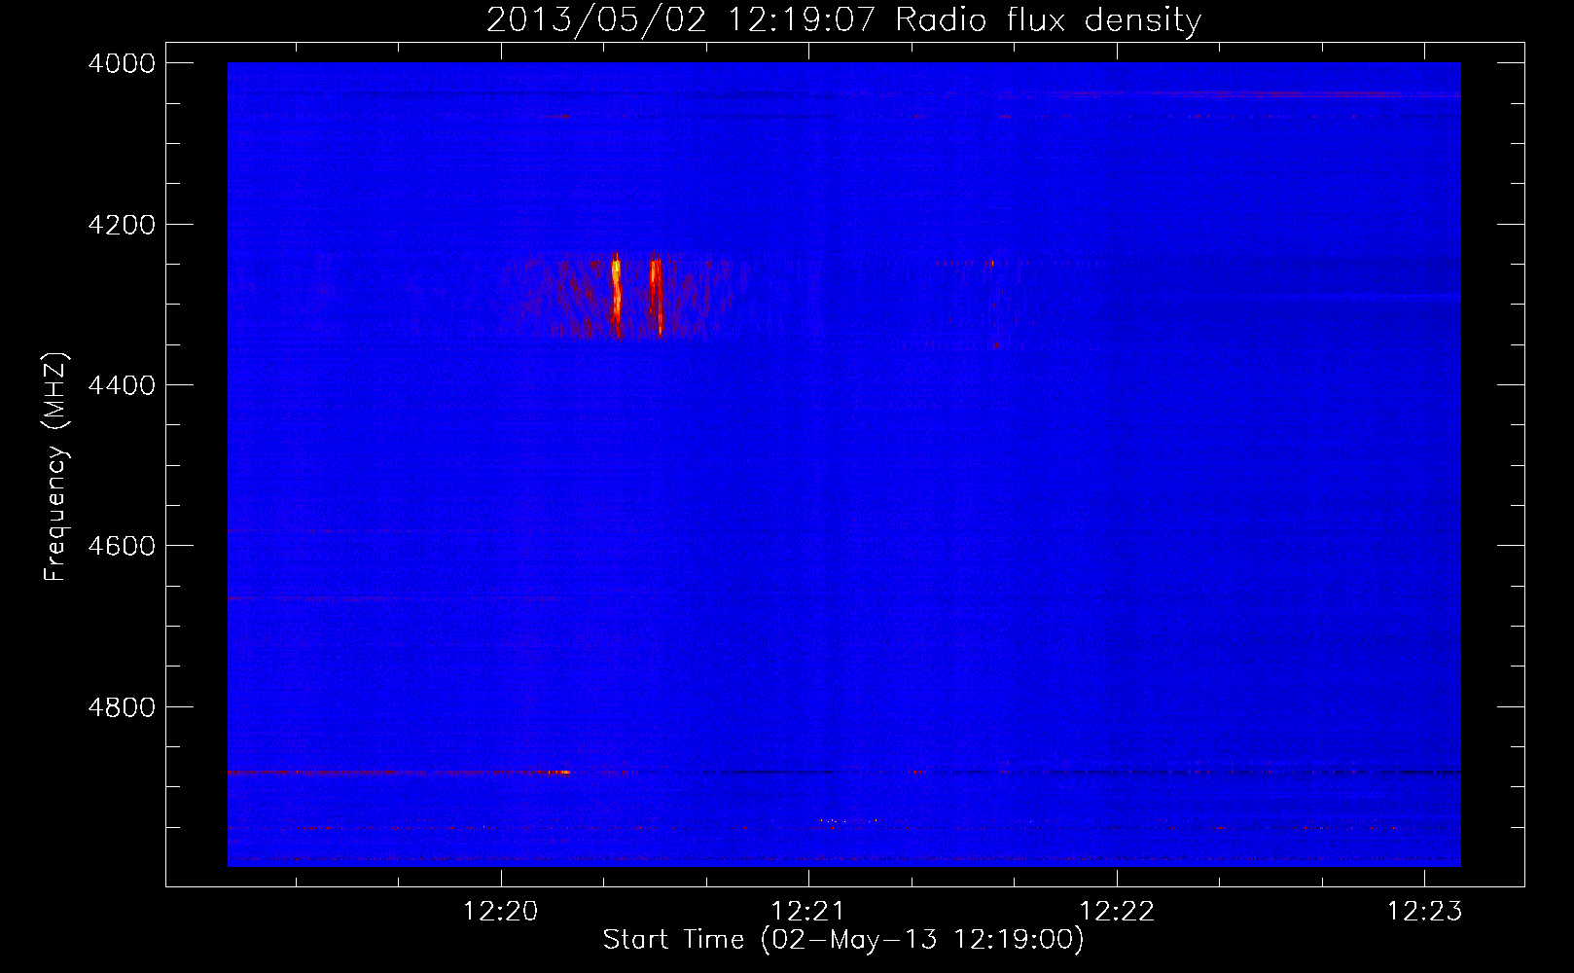This screenshot has height=973, width=1574.
Task: Select the 4600 frequency tick label
Action: coord(122,546)
